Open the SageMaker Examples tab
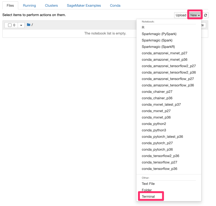Viewport: 216px width, 206px height. tap(84, 6)
